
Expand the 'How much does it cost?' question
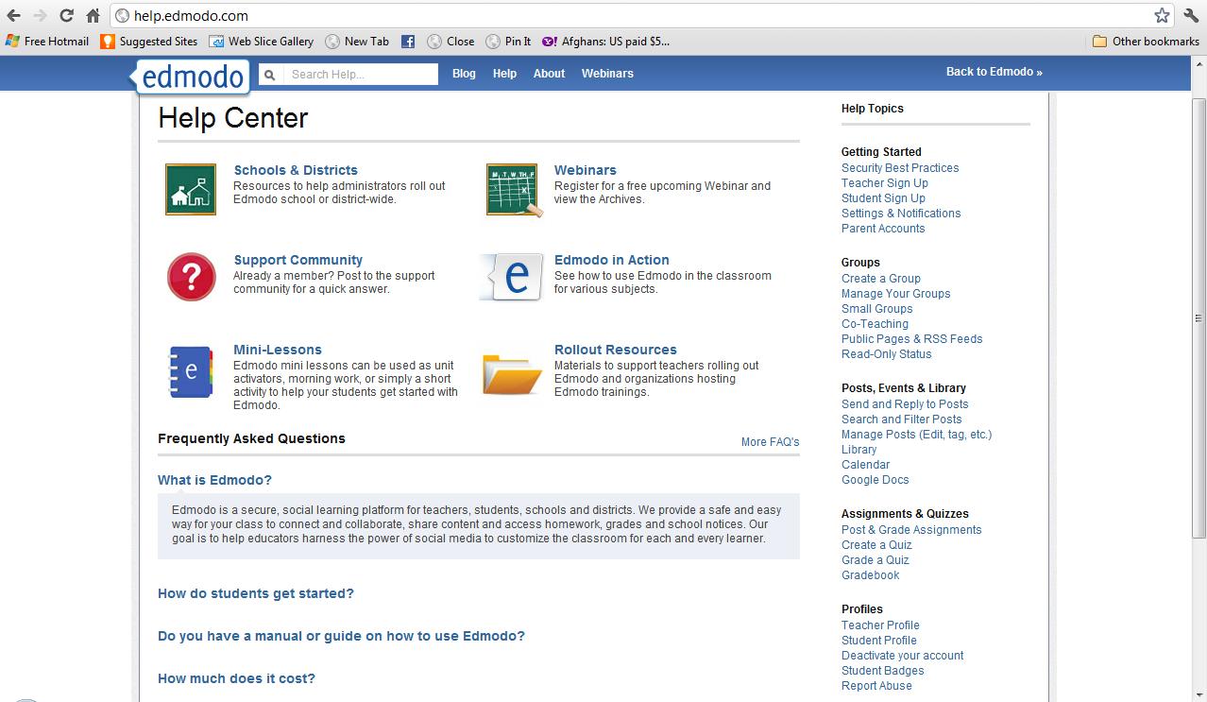click(x=236, y=677)
